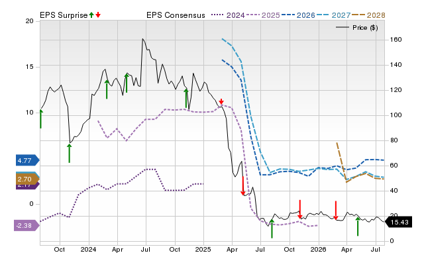Click the green surprise arrow just before April 2024
This screenshot has height=253, width=424.
coord(107,89)
